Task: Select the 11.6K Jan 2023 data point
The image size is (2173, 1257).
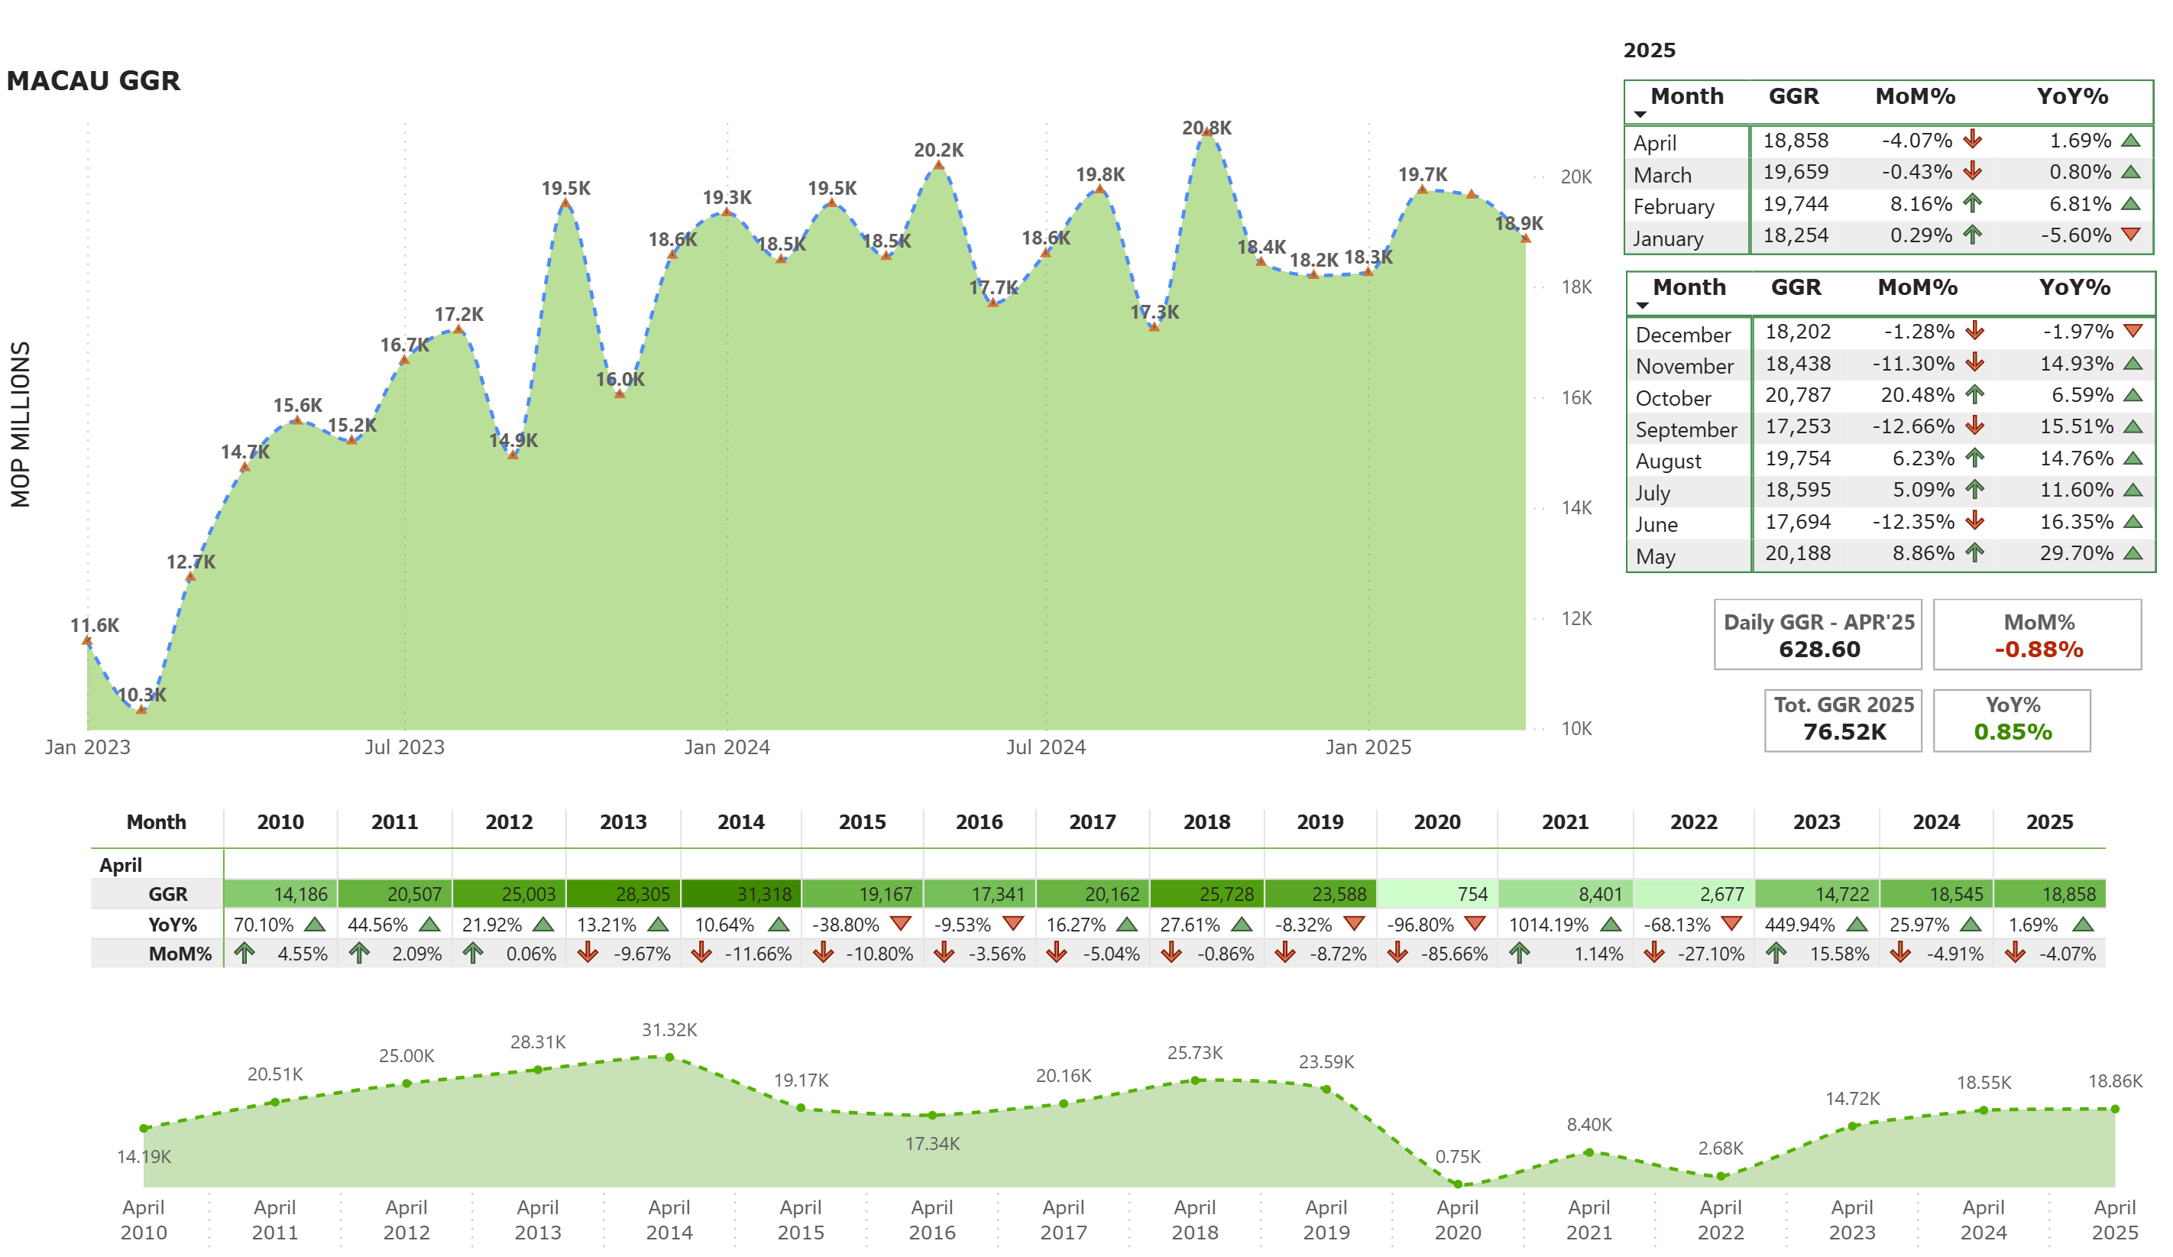Action: click(87, 640)
